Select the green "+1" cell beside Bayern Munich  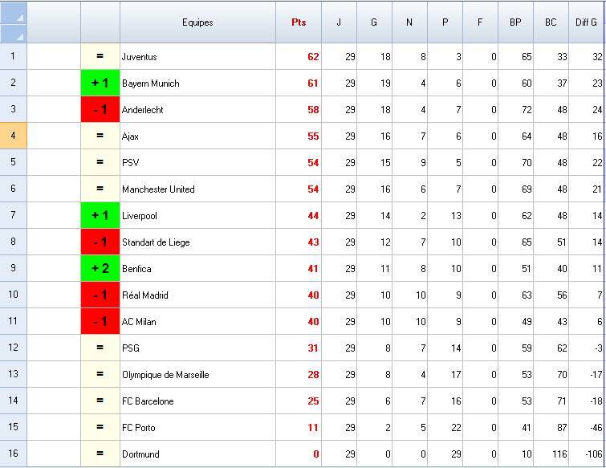pos(100,83)
